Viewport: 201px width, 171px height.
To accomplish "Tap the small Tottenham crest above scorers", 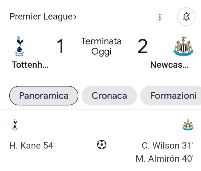I will point(15,125).
